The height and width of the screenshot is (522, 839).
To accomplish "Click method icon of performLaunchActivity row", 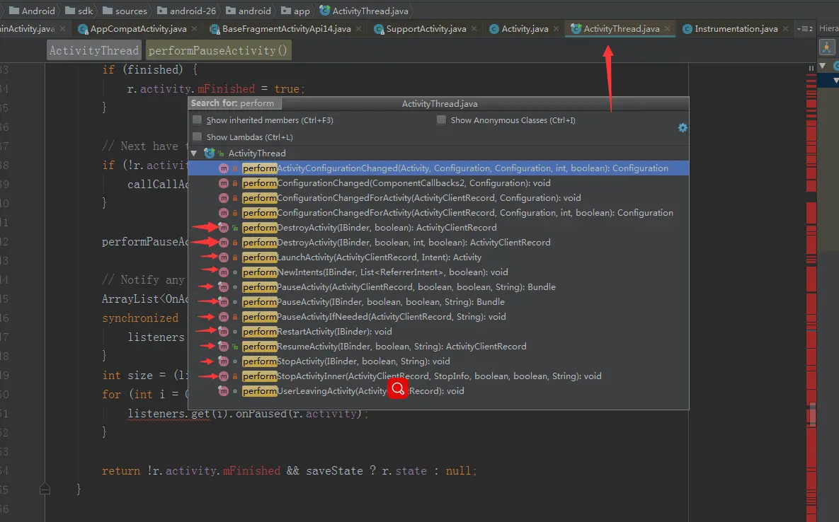I will click(x=223, y=257).
